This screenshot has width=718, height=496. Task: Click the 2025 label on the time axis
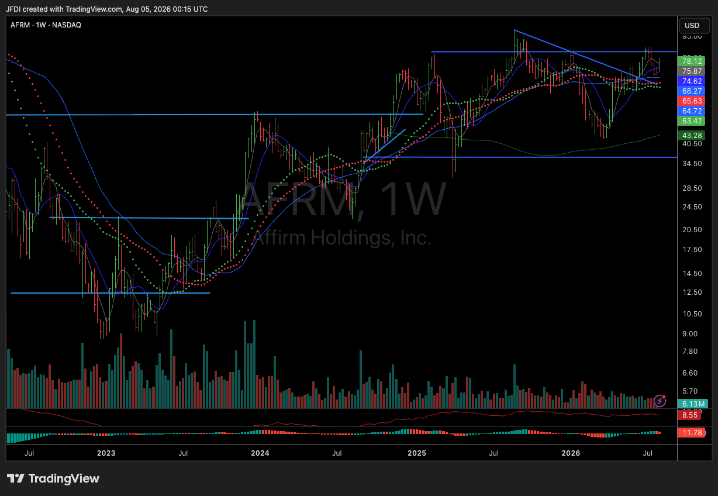(x=417, y=453)
